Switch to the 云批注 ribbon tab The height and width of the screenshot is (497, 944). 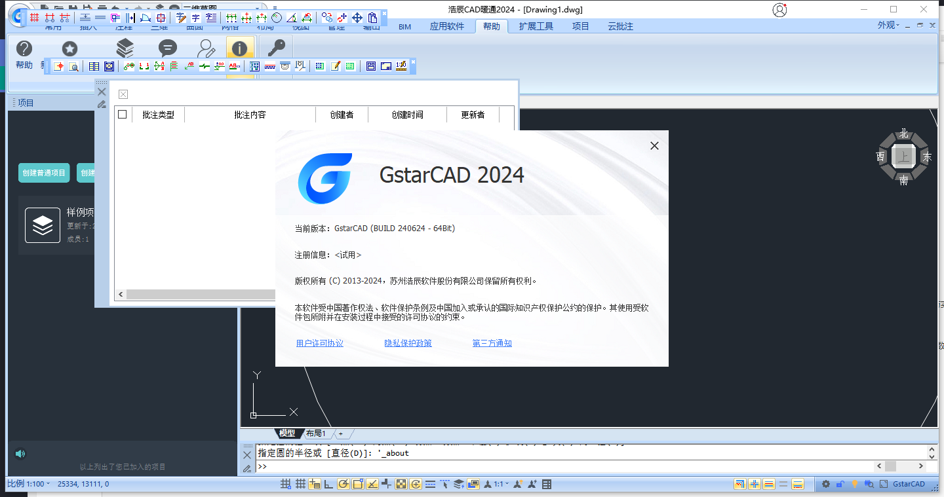click(621, 26)
